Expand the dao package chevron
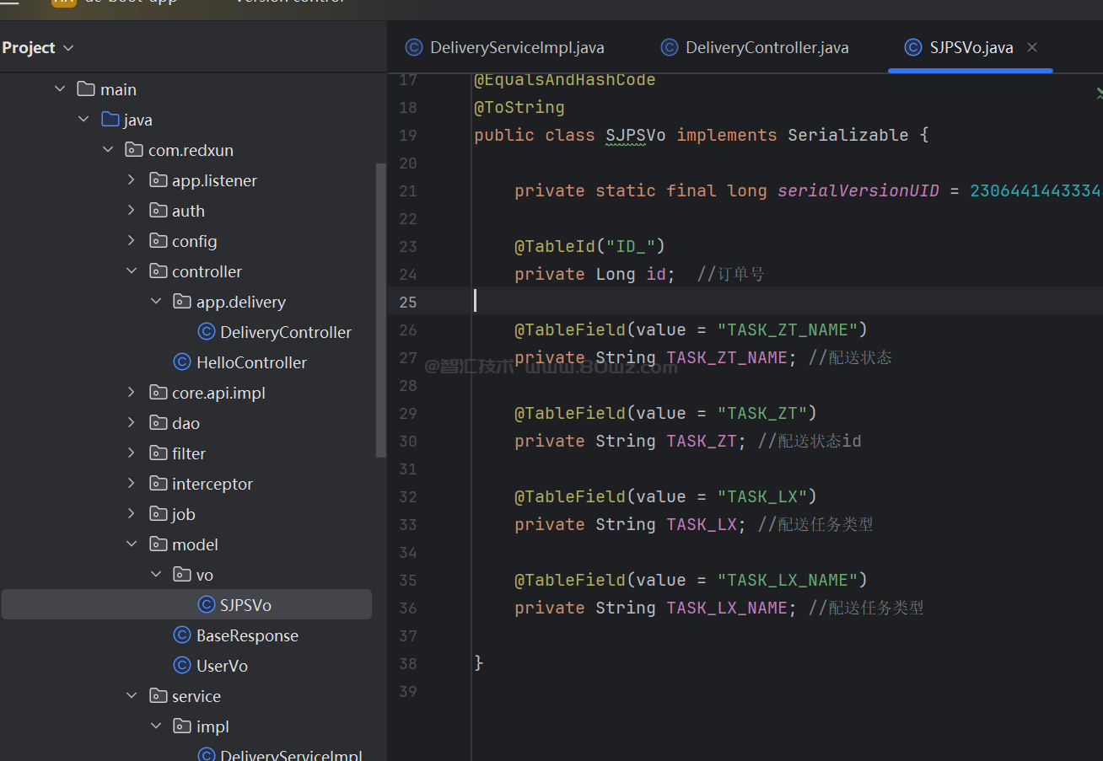The height and width of the screenshot is (761, 1103). [131, 423]
